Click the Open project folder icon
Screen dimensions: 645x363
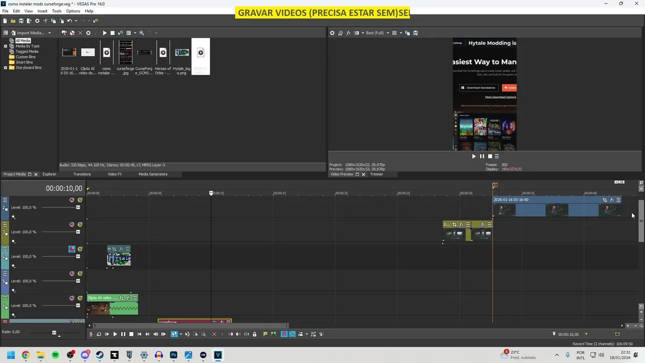pos(13,21)
